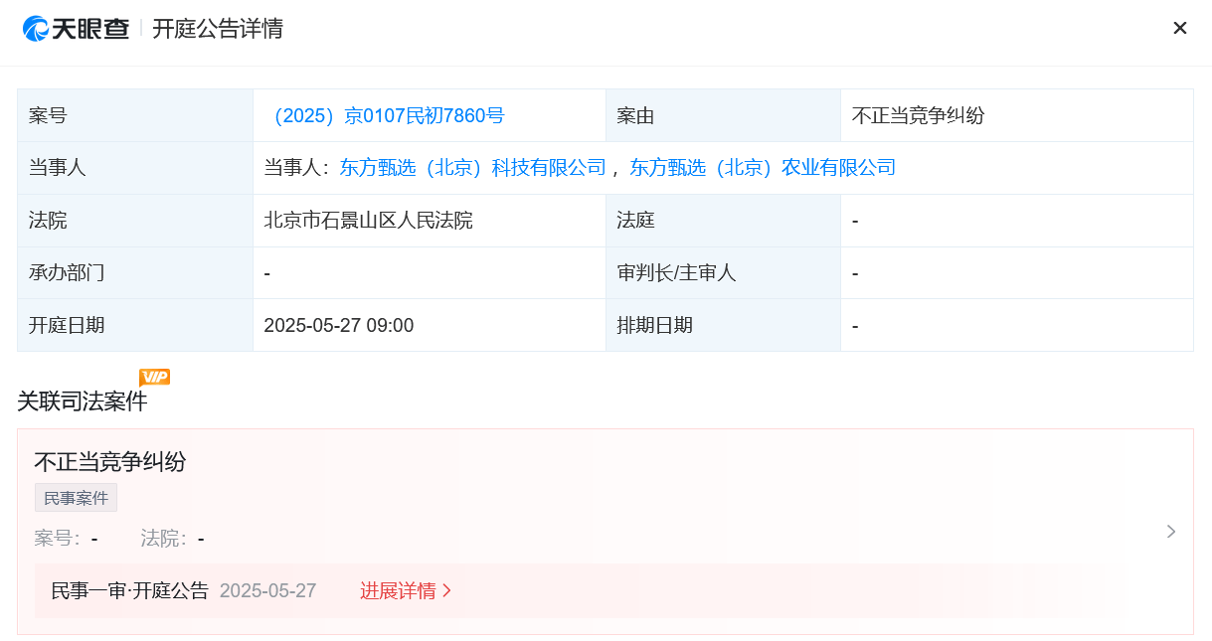Click the 法庭 label cell

coord(724,221)
